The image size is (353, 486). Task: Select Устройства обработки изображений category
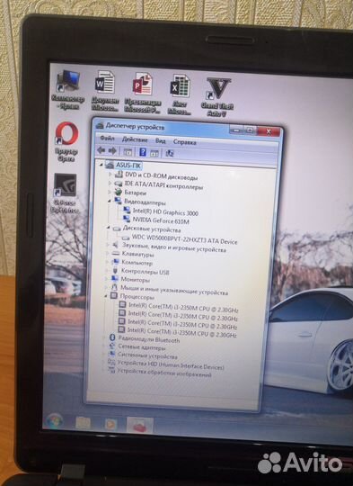click(164, 373)
